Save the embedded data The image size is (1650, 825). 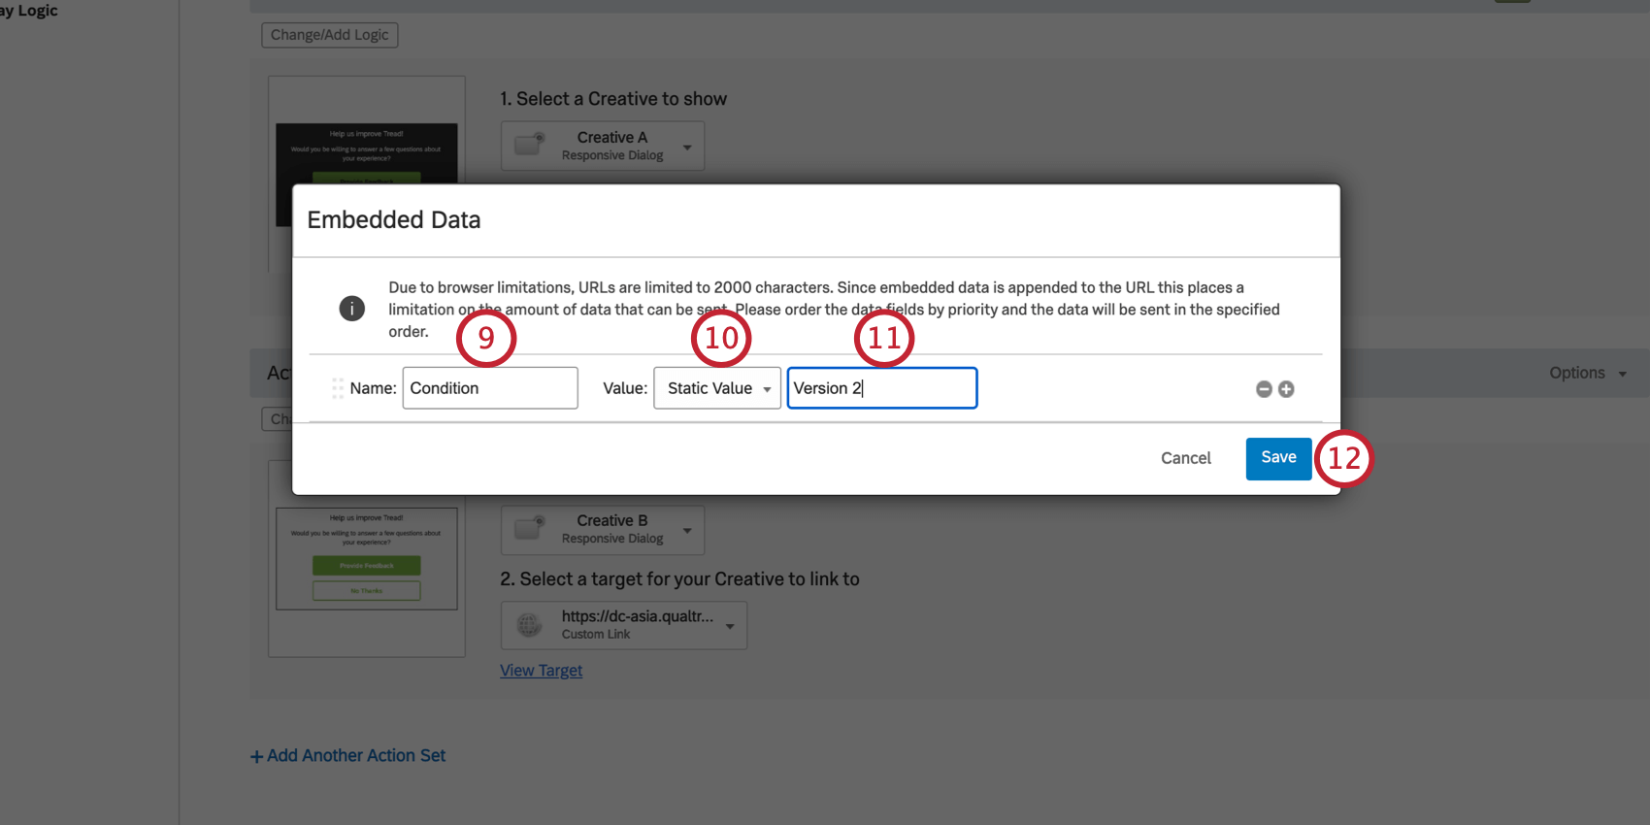(1278, 458)
